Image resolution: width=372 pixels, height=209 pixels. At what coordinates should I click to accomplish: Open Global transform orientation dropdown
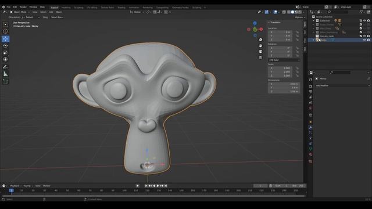[137, 12]
